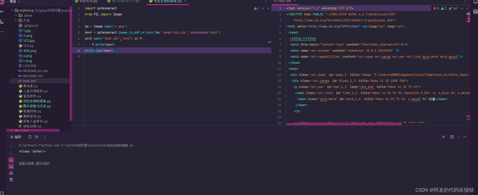Open the 项目 view dropdown
478x195 pixels.
click(x=15, y=2)
